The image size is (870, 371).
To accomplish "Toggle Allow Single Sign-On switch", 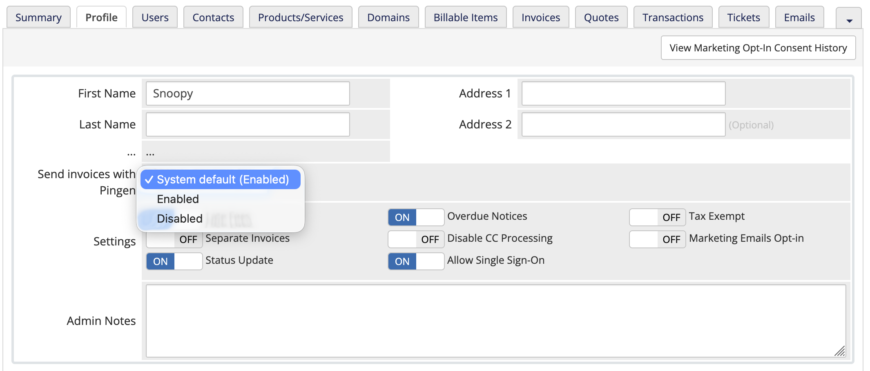I will [x=416, y=261].
